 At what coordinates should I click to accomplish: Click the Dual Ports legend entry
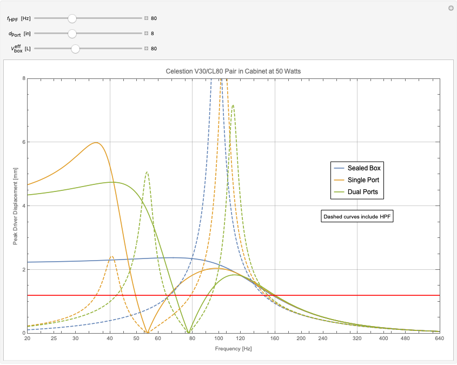click(x=356, y=192)
